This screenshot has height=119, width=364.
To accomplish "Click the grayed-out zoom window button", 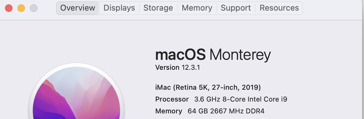I will [34, 8].
